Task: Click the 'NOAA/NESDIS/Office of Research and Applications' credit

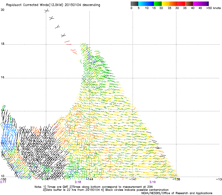Action: pos(177,193)
